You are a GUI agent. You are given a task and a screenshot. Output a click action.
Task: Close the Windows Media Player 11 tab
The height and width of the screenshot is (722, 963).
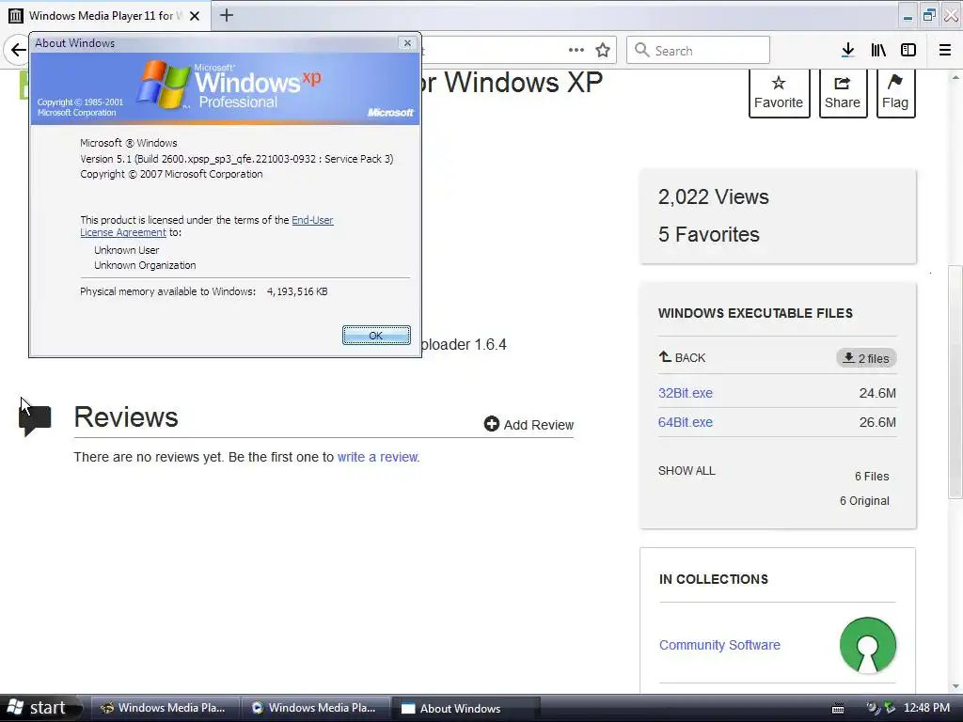click(195, 16)
